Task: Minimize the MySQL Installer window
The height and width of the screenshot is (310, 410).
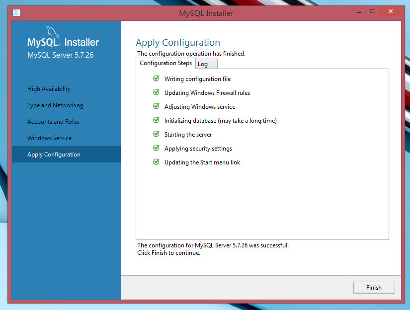Action: pyautogui.click(x=359, y=12)
